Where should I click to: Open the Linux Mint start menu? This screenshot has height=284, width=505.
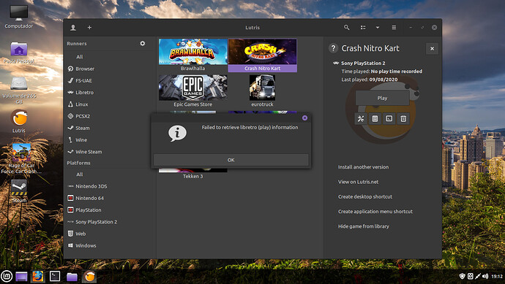click(7, 276)
